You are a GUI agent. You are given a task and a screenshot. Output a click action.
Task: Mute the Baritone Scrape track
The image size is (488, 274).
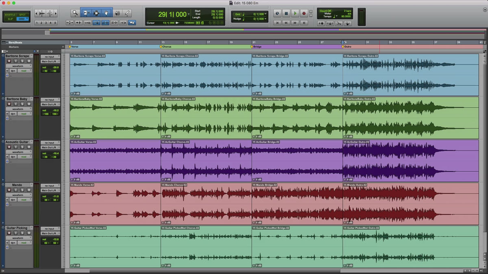click(x=29, y=61)
